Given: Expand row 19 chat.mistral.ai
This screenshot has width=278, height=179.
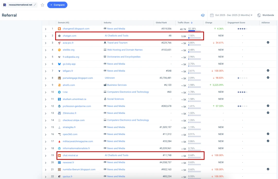Looking at the screenshot, I should [x=46, y=156].
